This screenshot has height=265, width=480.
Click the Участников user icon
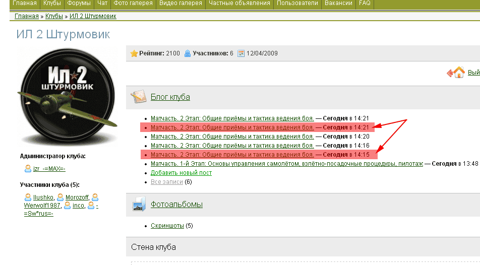click(x=188, y=53)
